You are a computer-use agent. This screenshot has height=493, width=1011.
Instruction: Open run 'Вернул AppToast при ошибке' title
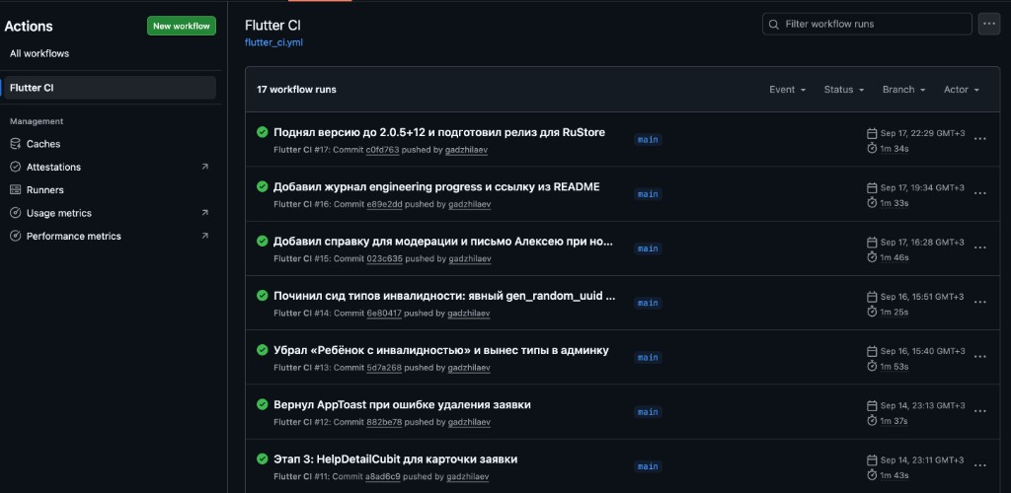click(402, 405)
